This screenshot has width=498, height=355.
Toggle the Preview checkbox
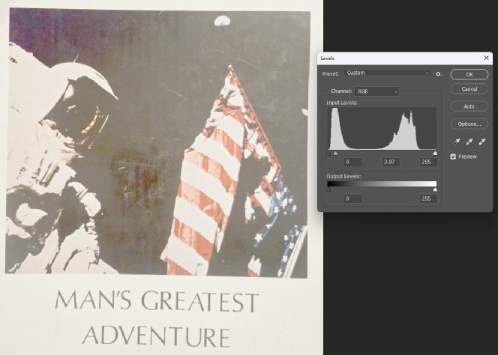point(454,157)
